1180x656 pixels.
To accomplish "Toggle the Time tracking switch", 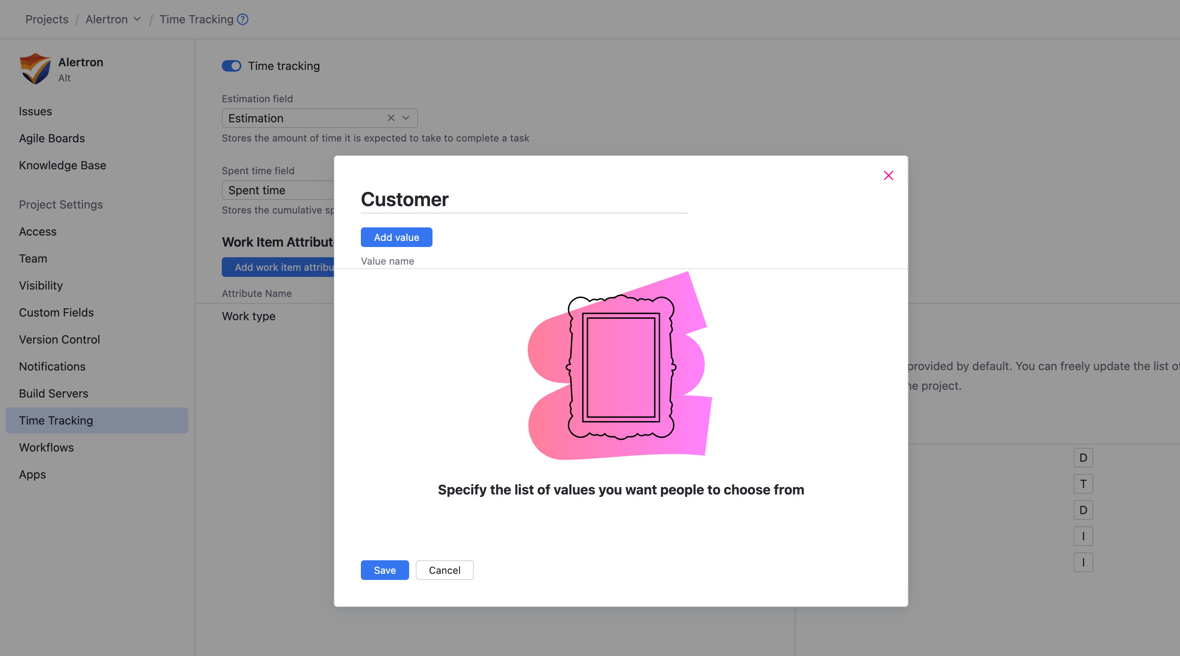I will pyautogui.click(x=231, y=66).
